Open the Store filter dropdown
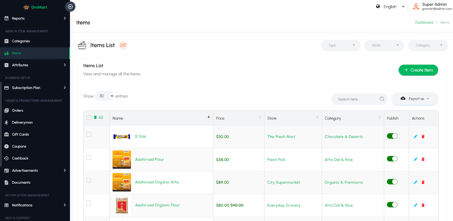Screen dimensions: 453x221 (384, 45)
